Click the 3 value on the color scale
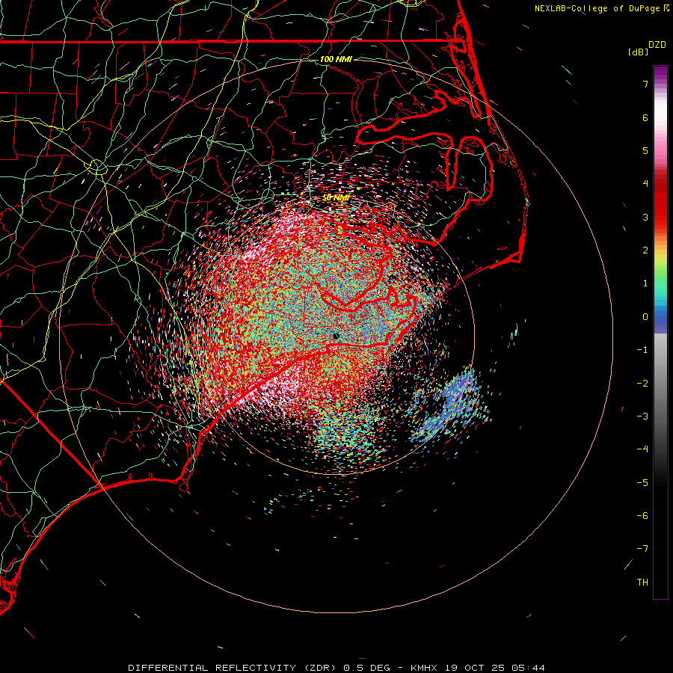 (645, 217)
